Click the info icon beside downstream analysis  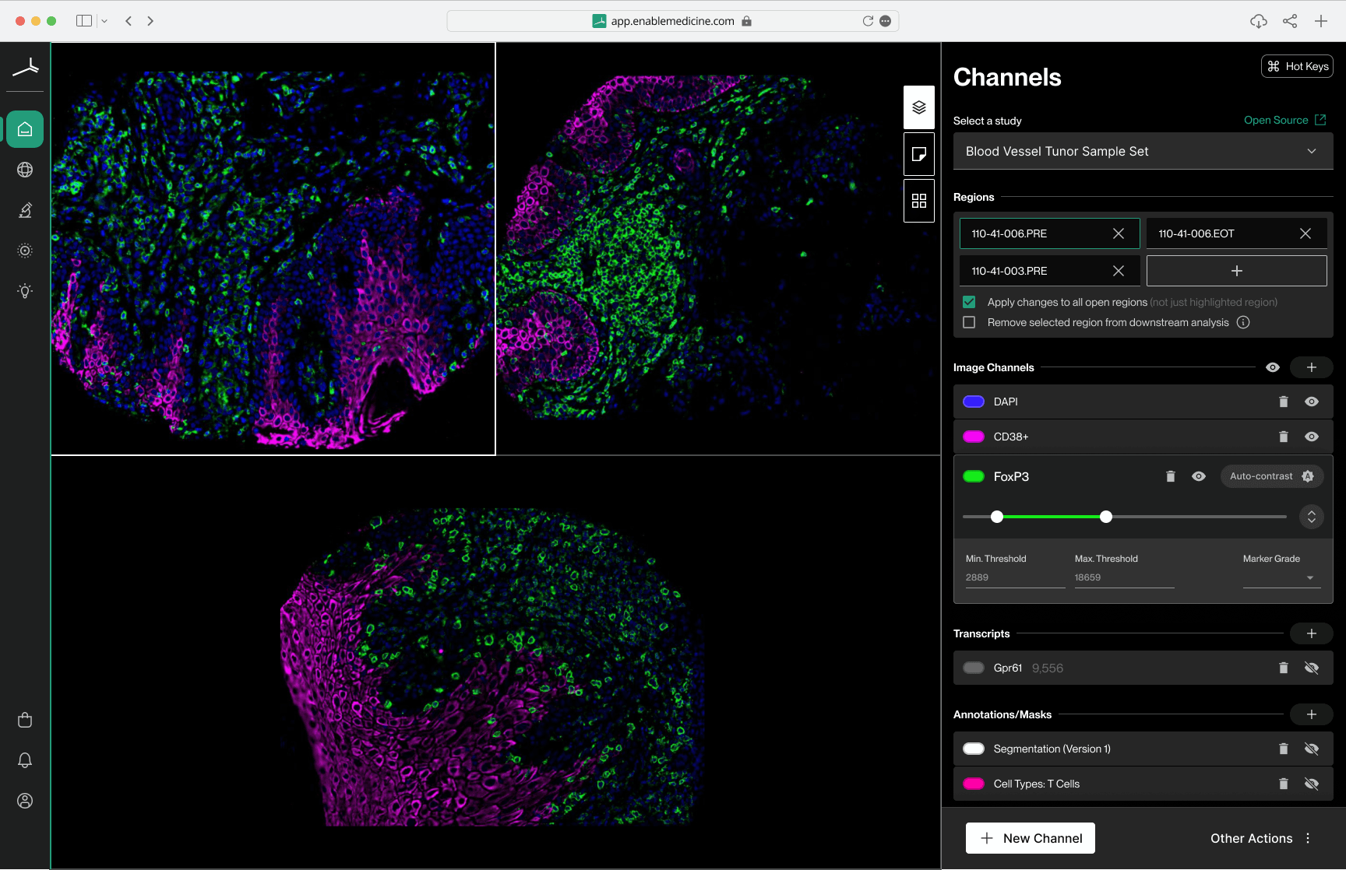[x=1243, y=322]
